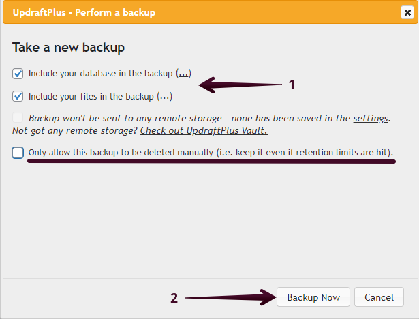419x319 pixels.
Task: Uncheck the include files checkbox
Action: (18, 96)
